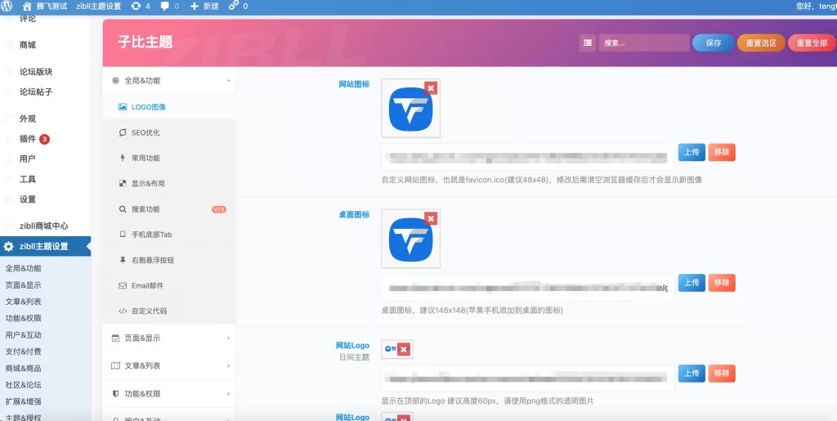Screen dimensions: 837x421
Task: Click the 网站图标 preview thumbnail
Action: [x=410, y=109]
